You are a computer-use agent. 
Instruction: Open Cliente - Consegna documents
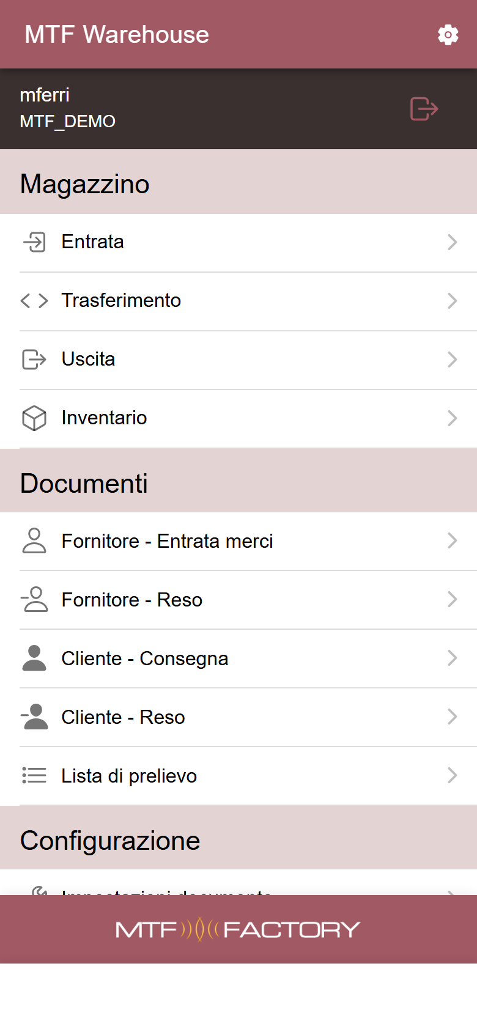tap(239, 658)
